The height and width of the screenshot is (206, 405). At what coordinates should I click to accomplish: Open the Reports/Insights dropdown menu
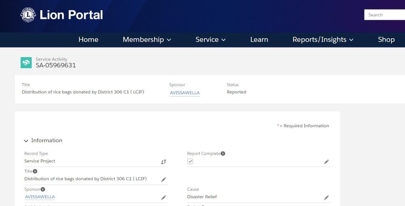tap(323, 40)
